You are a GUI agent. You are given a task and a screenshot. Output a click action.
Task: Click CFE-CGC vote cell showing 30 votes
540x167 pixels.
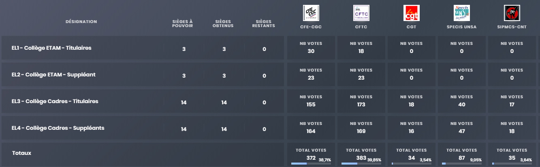coord(311,48)
